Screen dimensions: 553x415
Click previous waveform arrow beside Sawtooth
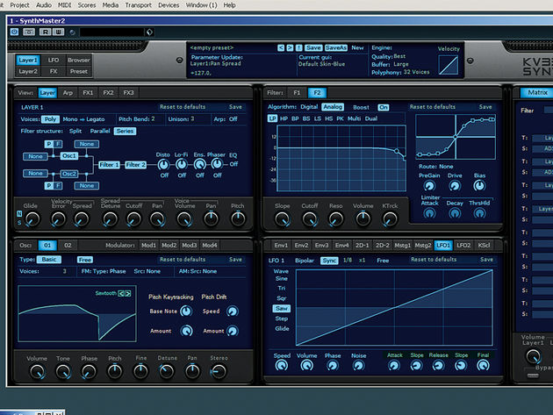(x=121, y=293)
